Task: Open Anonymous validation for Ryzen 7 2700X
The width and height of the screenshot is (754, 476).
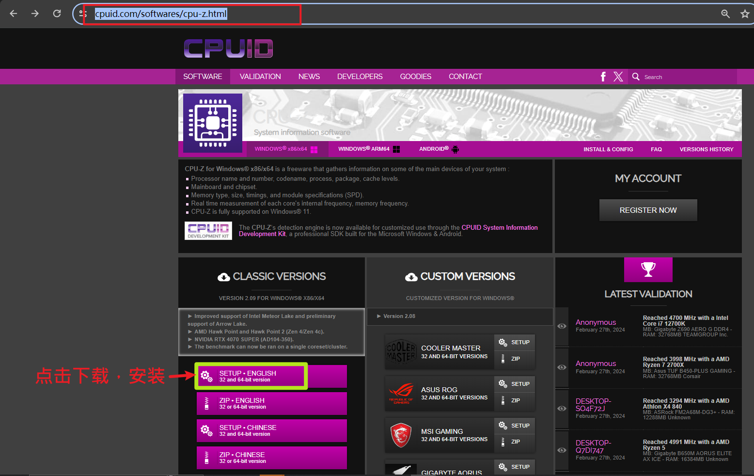Action: tap(596, 364)
